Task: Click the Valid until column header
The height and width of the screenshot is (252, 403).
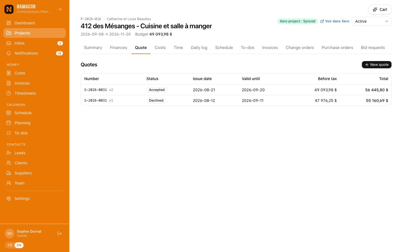Action: click(x=251, y=79)
